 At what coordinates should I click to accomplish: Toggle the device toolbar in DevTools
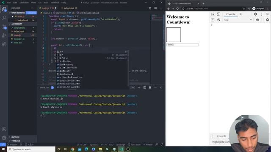point(218,14)
